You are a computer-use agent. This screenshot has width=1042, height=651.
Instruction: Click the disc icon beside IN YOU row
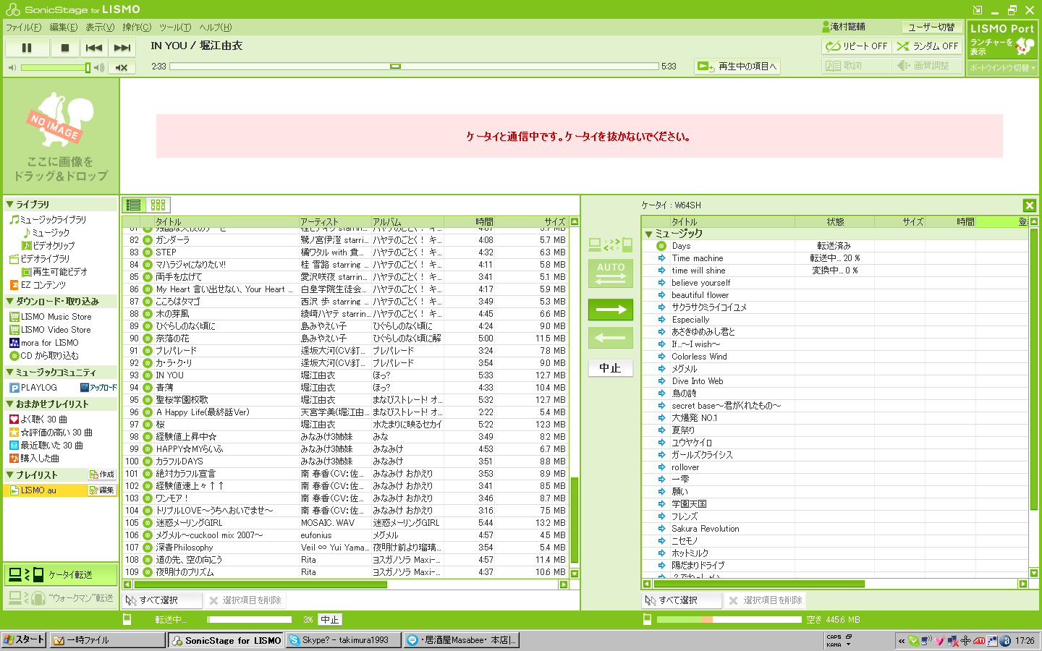[x=148, y=375]
